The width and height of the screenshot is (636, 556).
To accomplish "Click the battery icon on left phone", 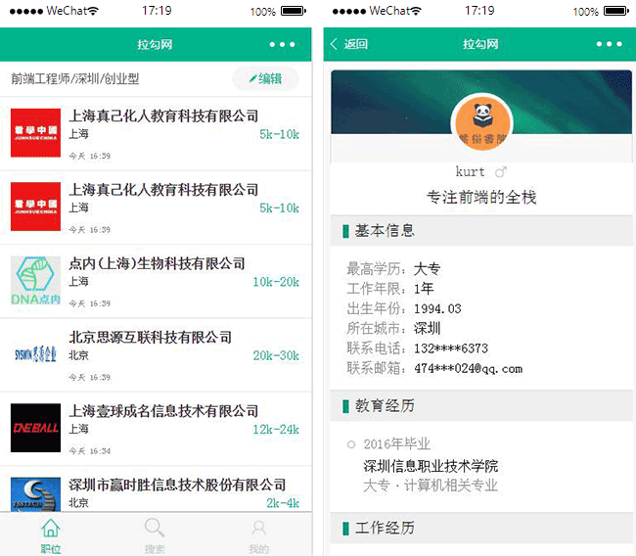I will 294,11.
